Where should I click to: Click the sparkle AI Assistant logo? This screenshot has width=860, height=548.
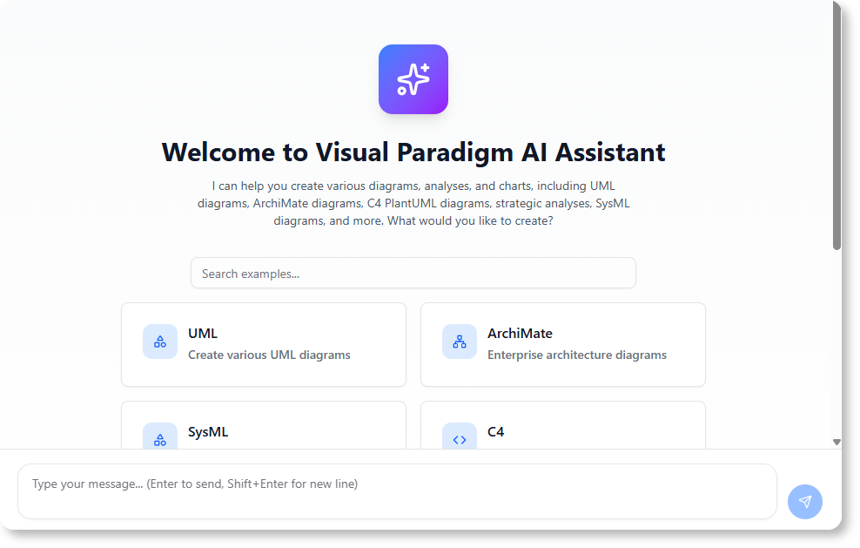click(413, 79)
